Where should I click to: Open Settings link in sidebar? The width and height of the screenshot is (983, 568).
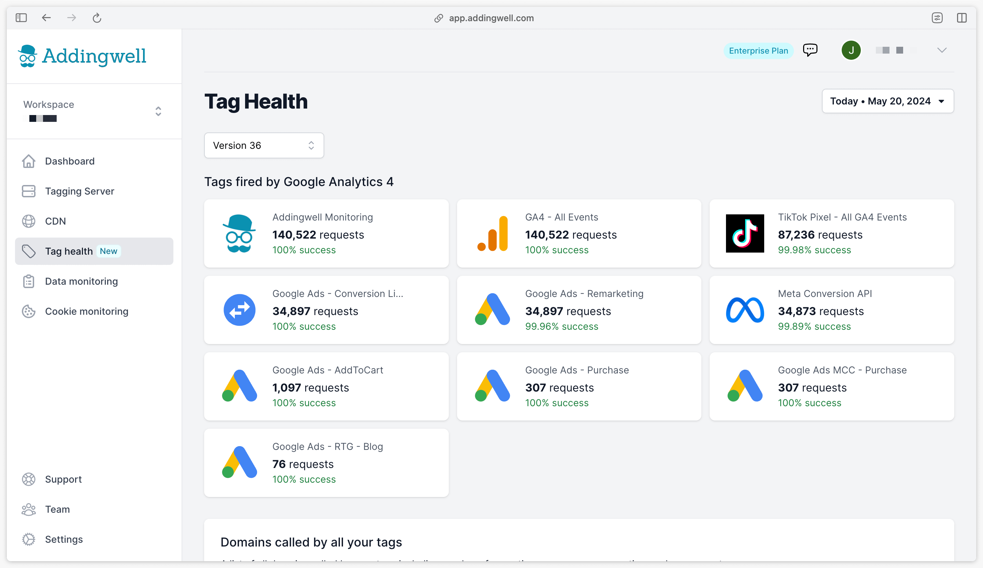click(64, 539)
